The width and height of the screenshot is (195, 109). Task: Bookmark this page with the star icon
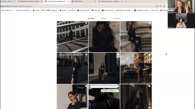point(164,6)
